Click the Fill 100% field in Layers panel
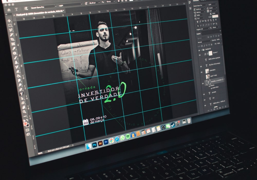The width and height of the screenshot is (257, 180). click(219, 43)
